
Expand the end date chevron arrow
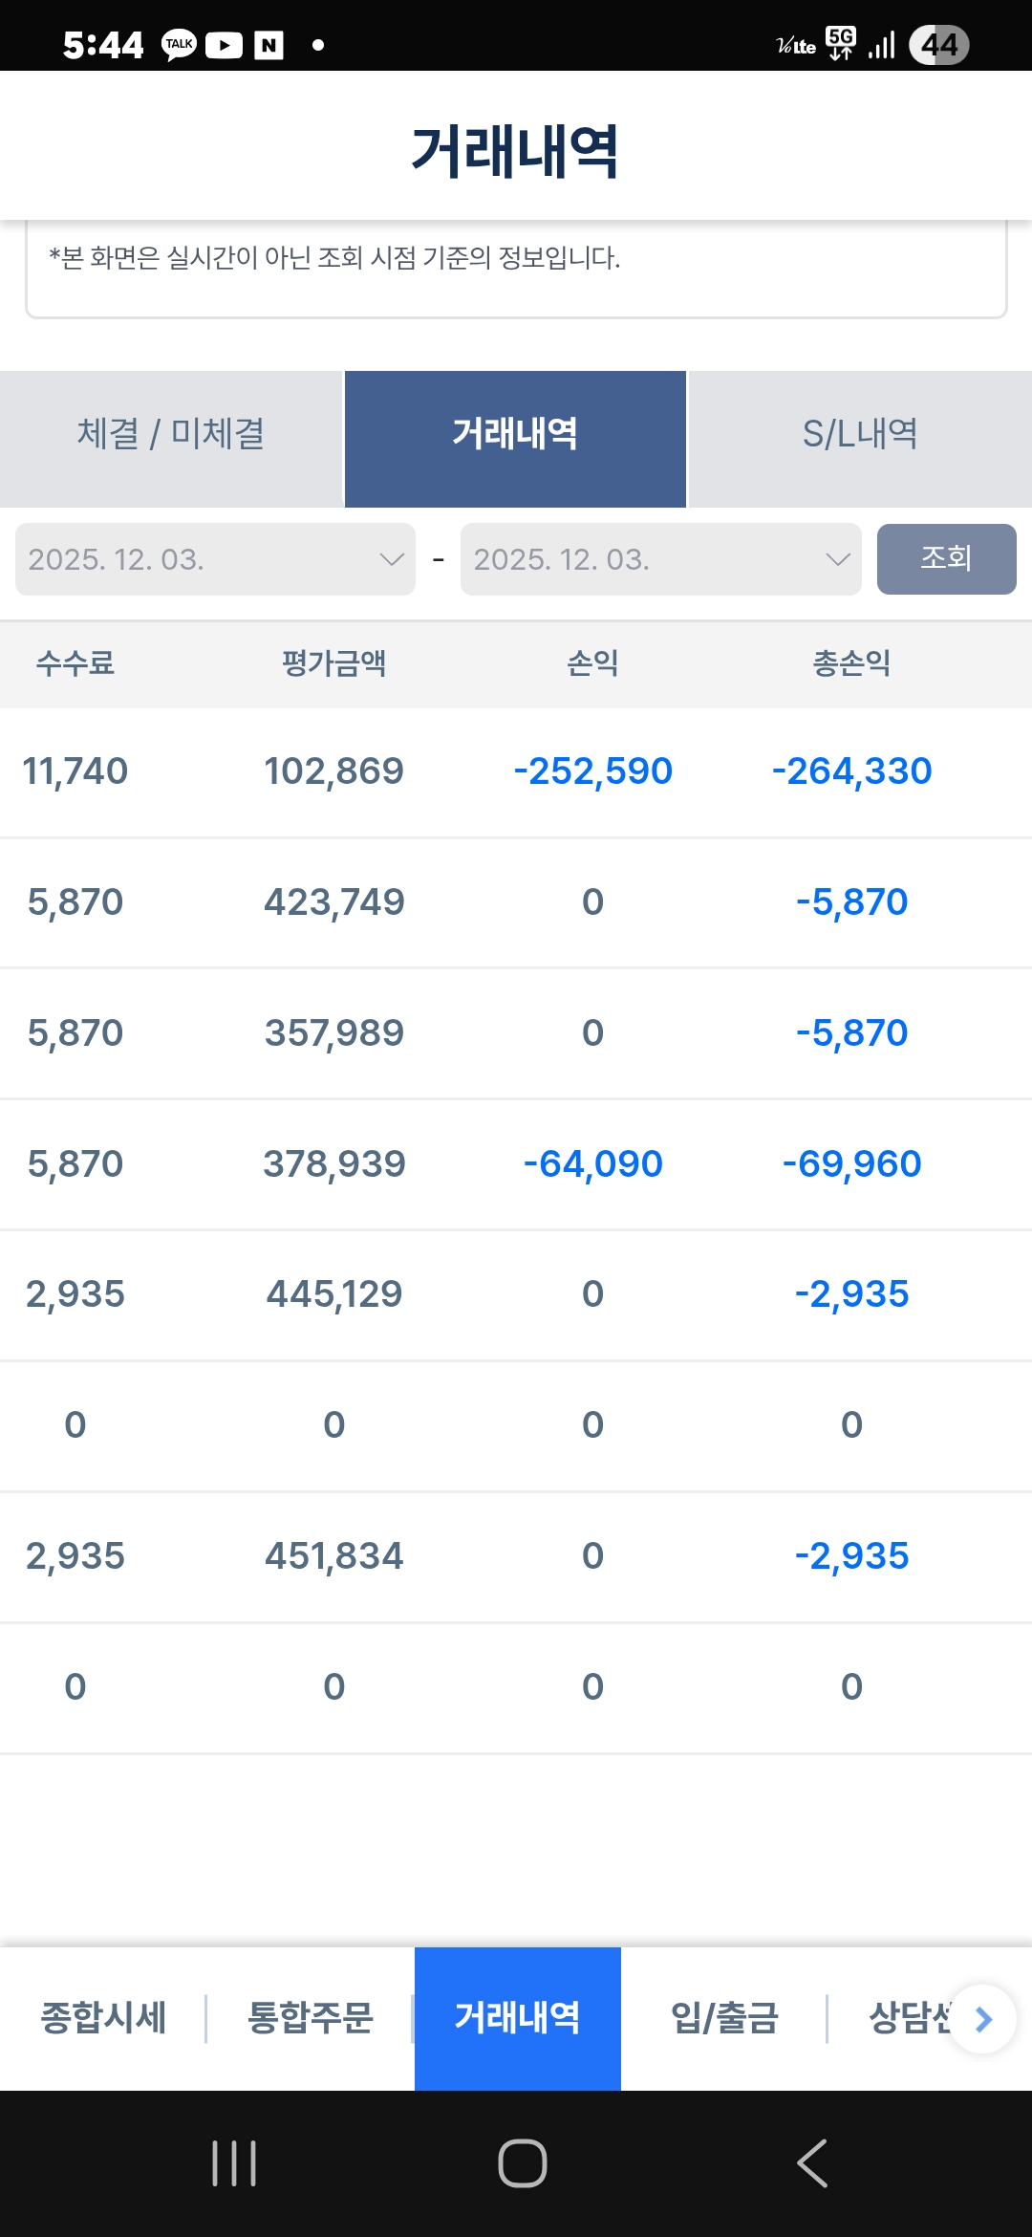[x=837, y=559]
